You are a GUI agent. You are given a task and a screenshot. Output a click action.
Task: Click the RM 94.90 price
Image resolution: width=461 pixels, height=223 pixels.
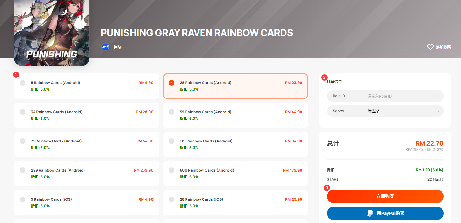coord(294,141)
